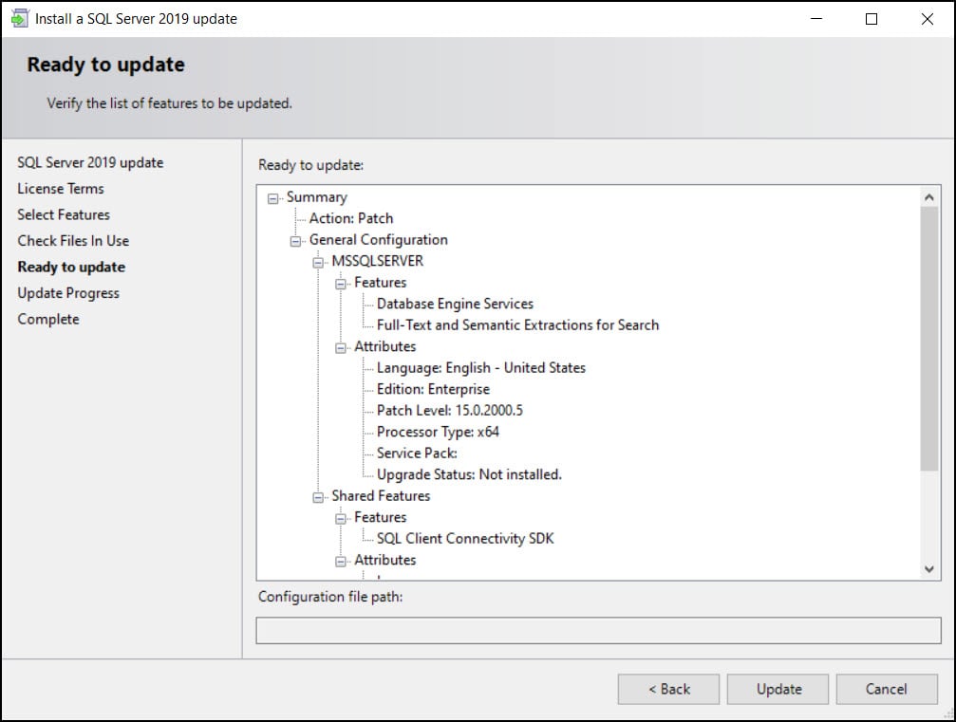Screen dimensions: 956x722
Task: Select the MSSQLSERVER tree label
Action: coord(377,262)
